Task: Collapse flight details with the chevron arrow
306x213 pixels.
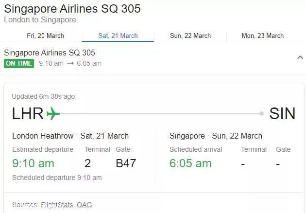Action: coord(300,57)
